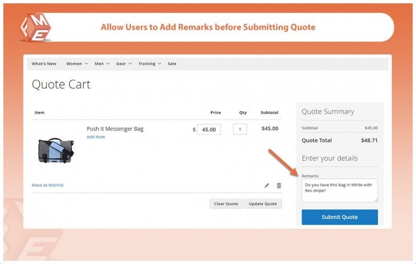Click inside the Remarks text area
The image size is (416, 264).
point(339,190)
